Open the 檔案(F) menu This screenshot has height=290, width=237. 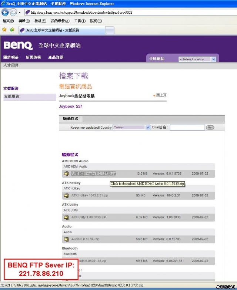[8, 21]
